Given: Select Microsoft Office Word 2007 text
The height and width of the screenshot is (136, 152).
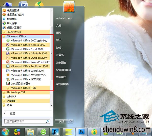Looking at the screenshot, I should [27, 71].
